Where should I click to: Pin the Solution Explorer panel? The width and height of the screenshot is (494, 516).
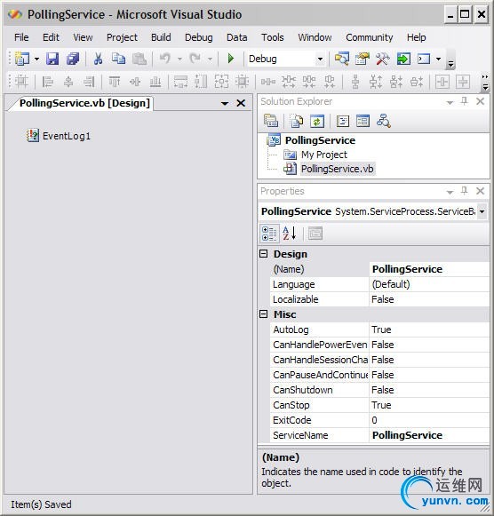click(464, 101)
